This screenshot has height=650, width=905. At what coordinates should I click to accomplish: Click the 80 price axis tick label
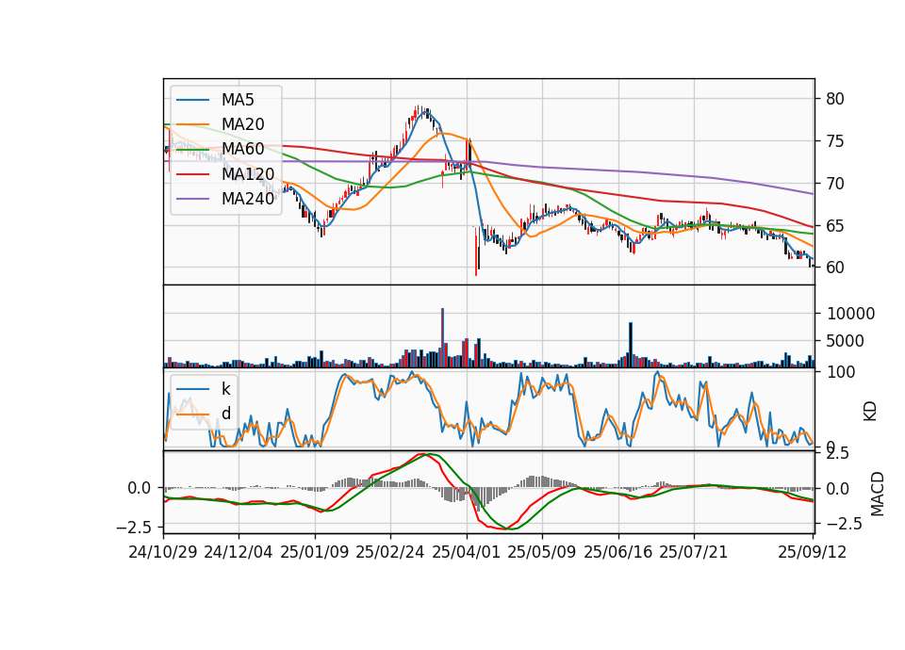pyautogui.click(x=835, y=99)
